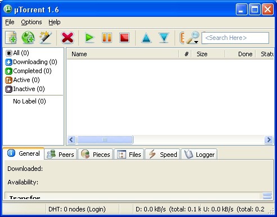This screenshot has height=217, width=277.
Task: Click the red X Remove torrent icon
Action: click(68, 38)
